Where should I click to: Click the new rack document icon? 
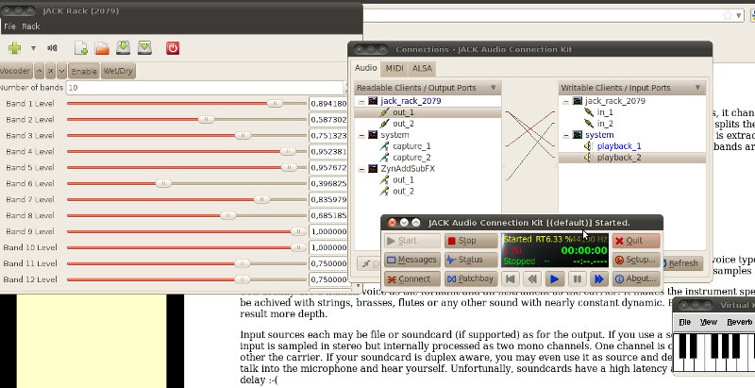pos(81,47)
